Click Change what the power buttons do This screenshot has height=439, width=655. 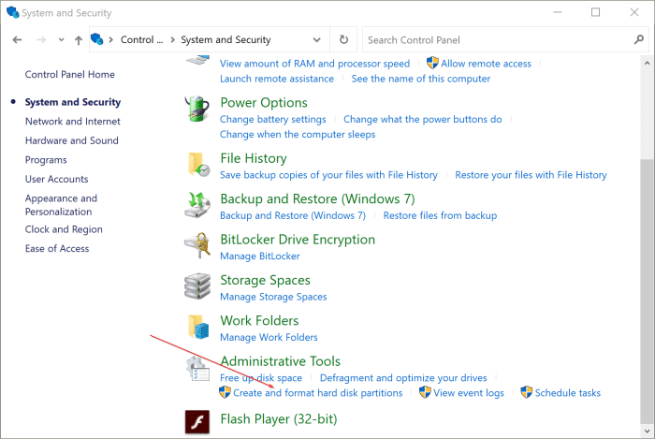point(423,120)
